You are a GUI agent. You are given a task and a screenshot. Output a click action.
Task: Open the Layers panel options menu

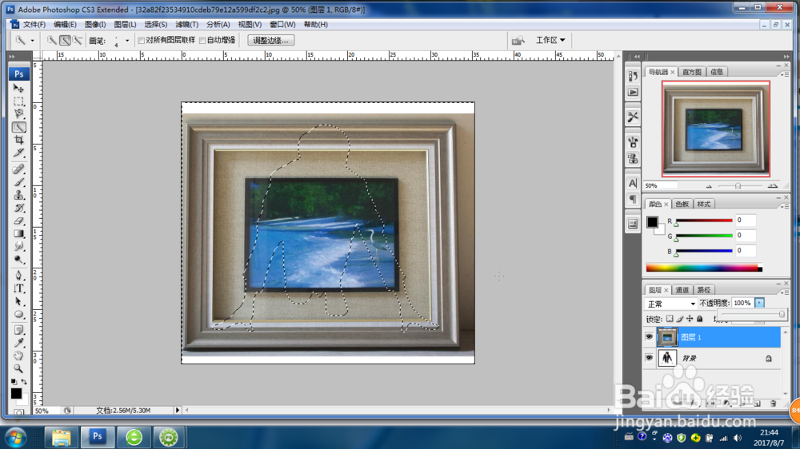784,292
